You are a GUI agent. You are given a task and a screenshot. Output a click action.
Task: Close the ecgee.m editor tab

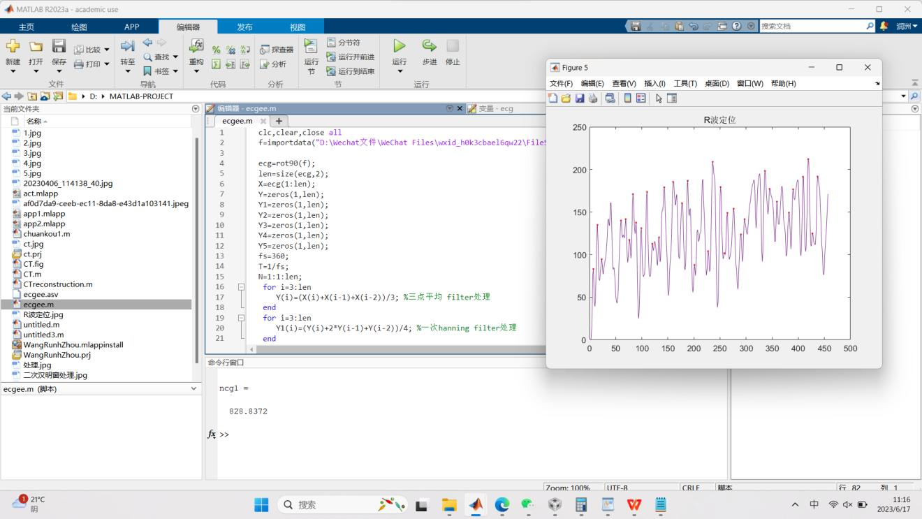(x=263, y=121)
